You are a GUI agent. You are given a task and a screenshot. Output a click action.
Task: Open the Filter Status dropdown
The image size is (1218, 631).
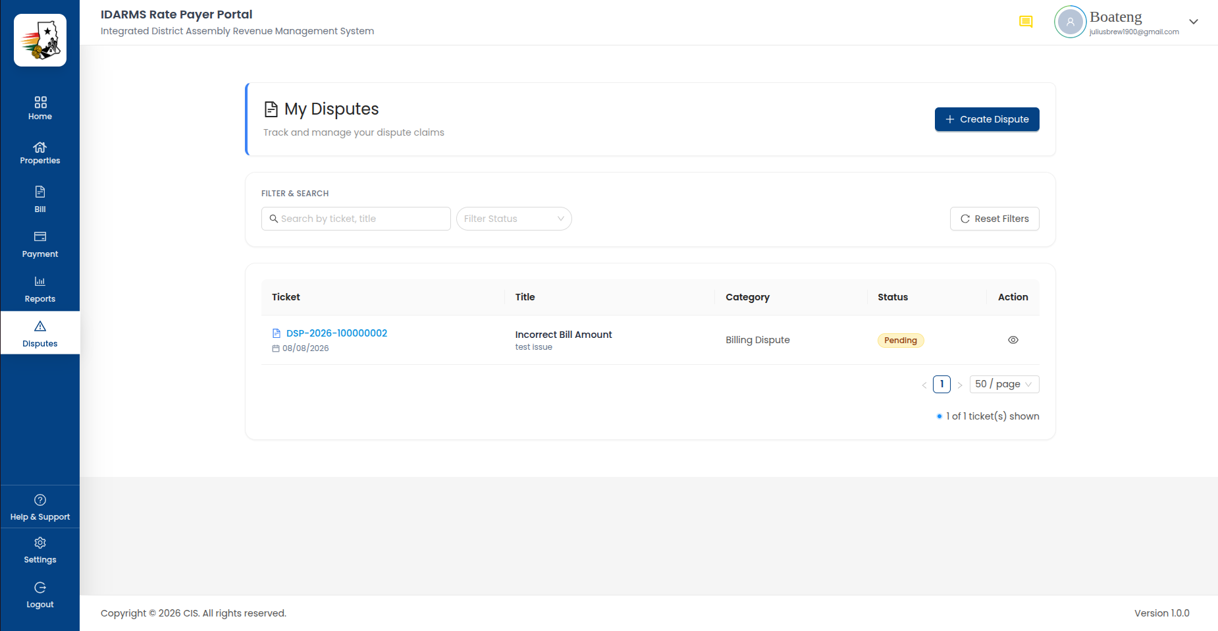pos(514,219)
